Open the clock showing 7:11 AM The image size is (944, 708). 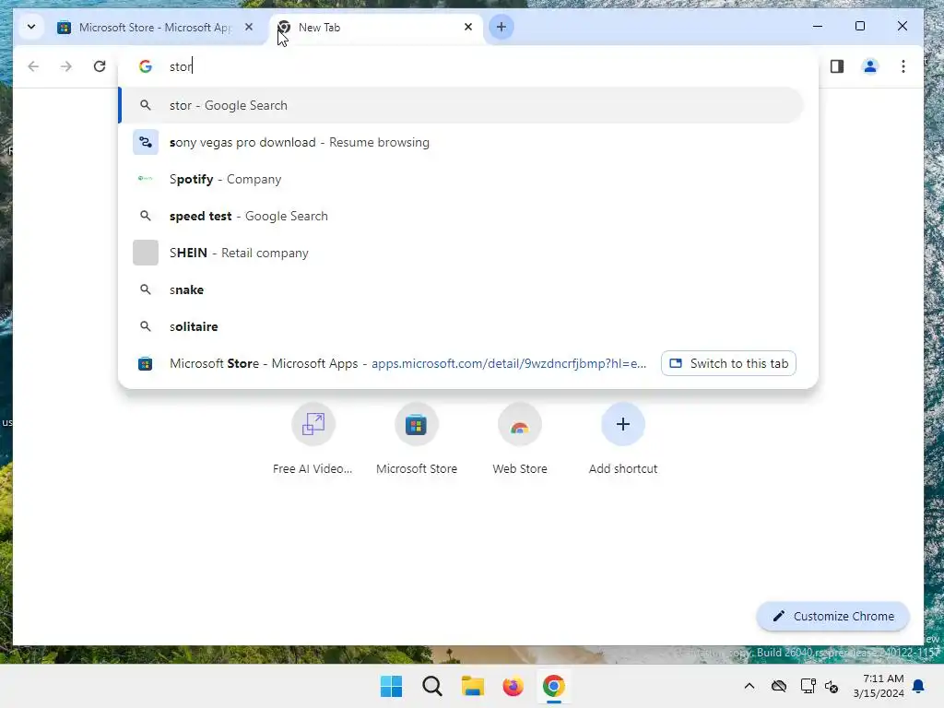pos(879,686)
